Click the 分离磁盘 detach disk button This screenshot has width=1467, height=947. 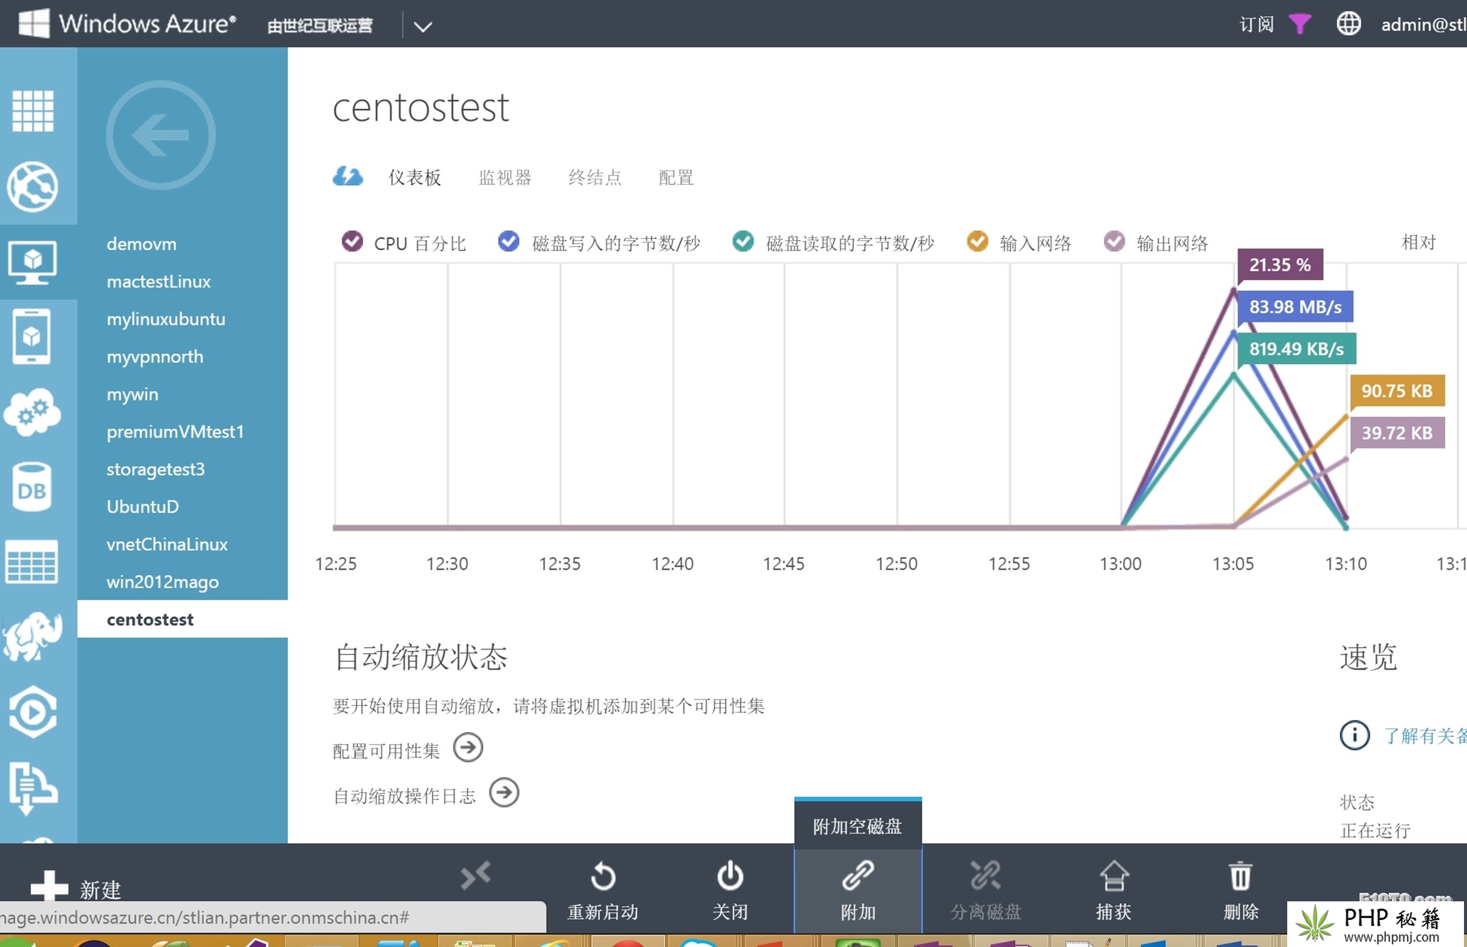(986, 891)
